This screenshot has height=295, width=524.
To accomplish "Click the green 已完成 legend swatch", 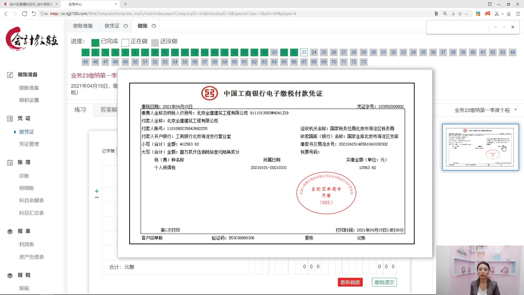I will (x=95, y=43).
